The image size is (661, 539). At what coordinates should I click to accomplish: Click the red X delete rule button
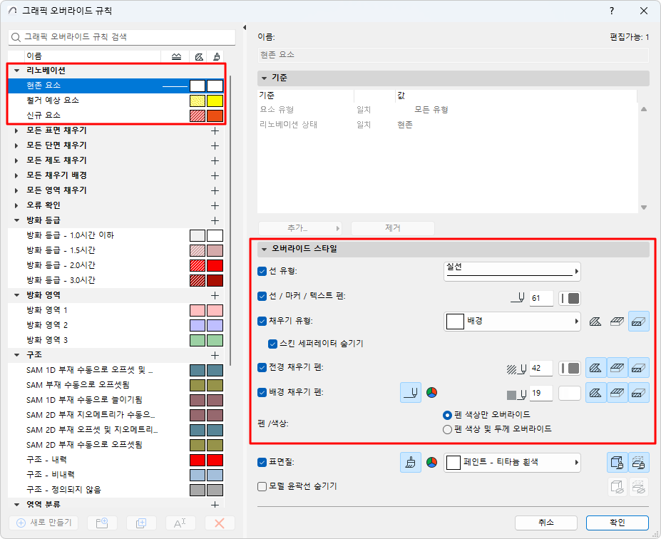tap(219, 523)
